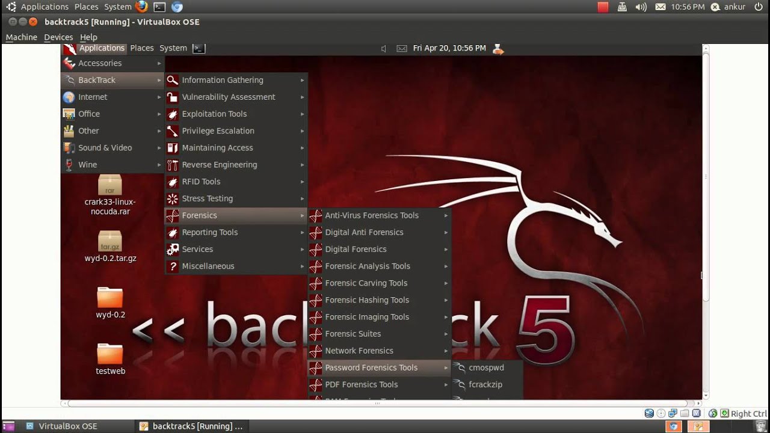Click the guest mail envelope icon
The width and height of the screenshot is (770, 433).
tap(402, 49)
